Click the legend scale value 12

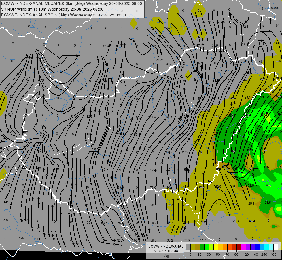(x=199, y=255)
